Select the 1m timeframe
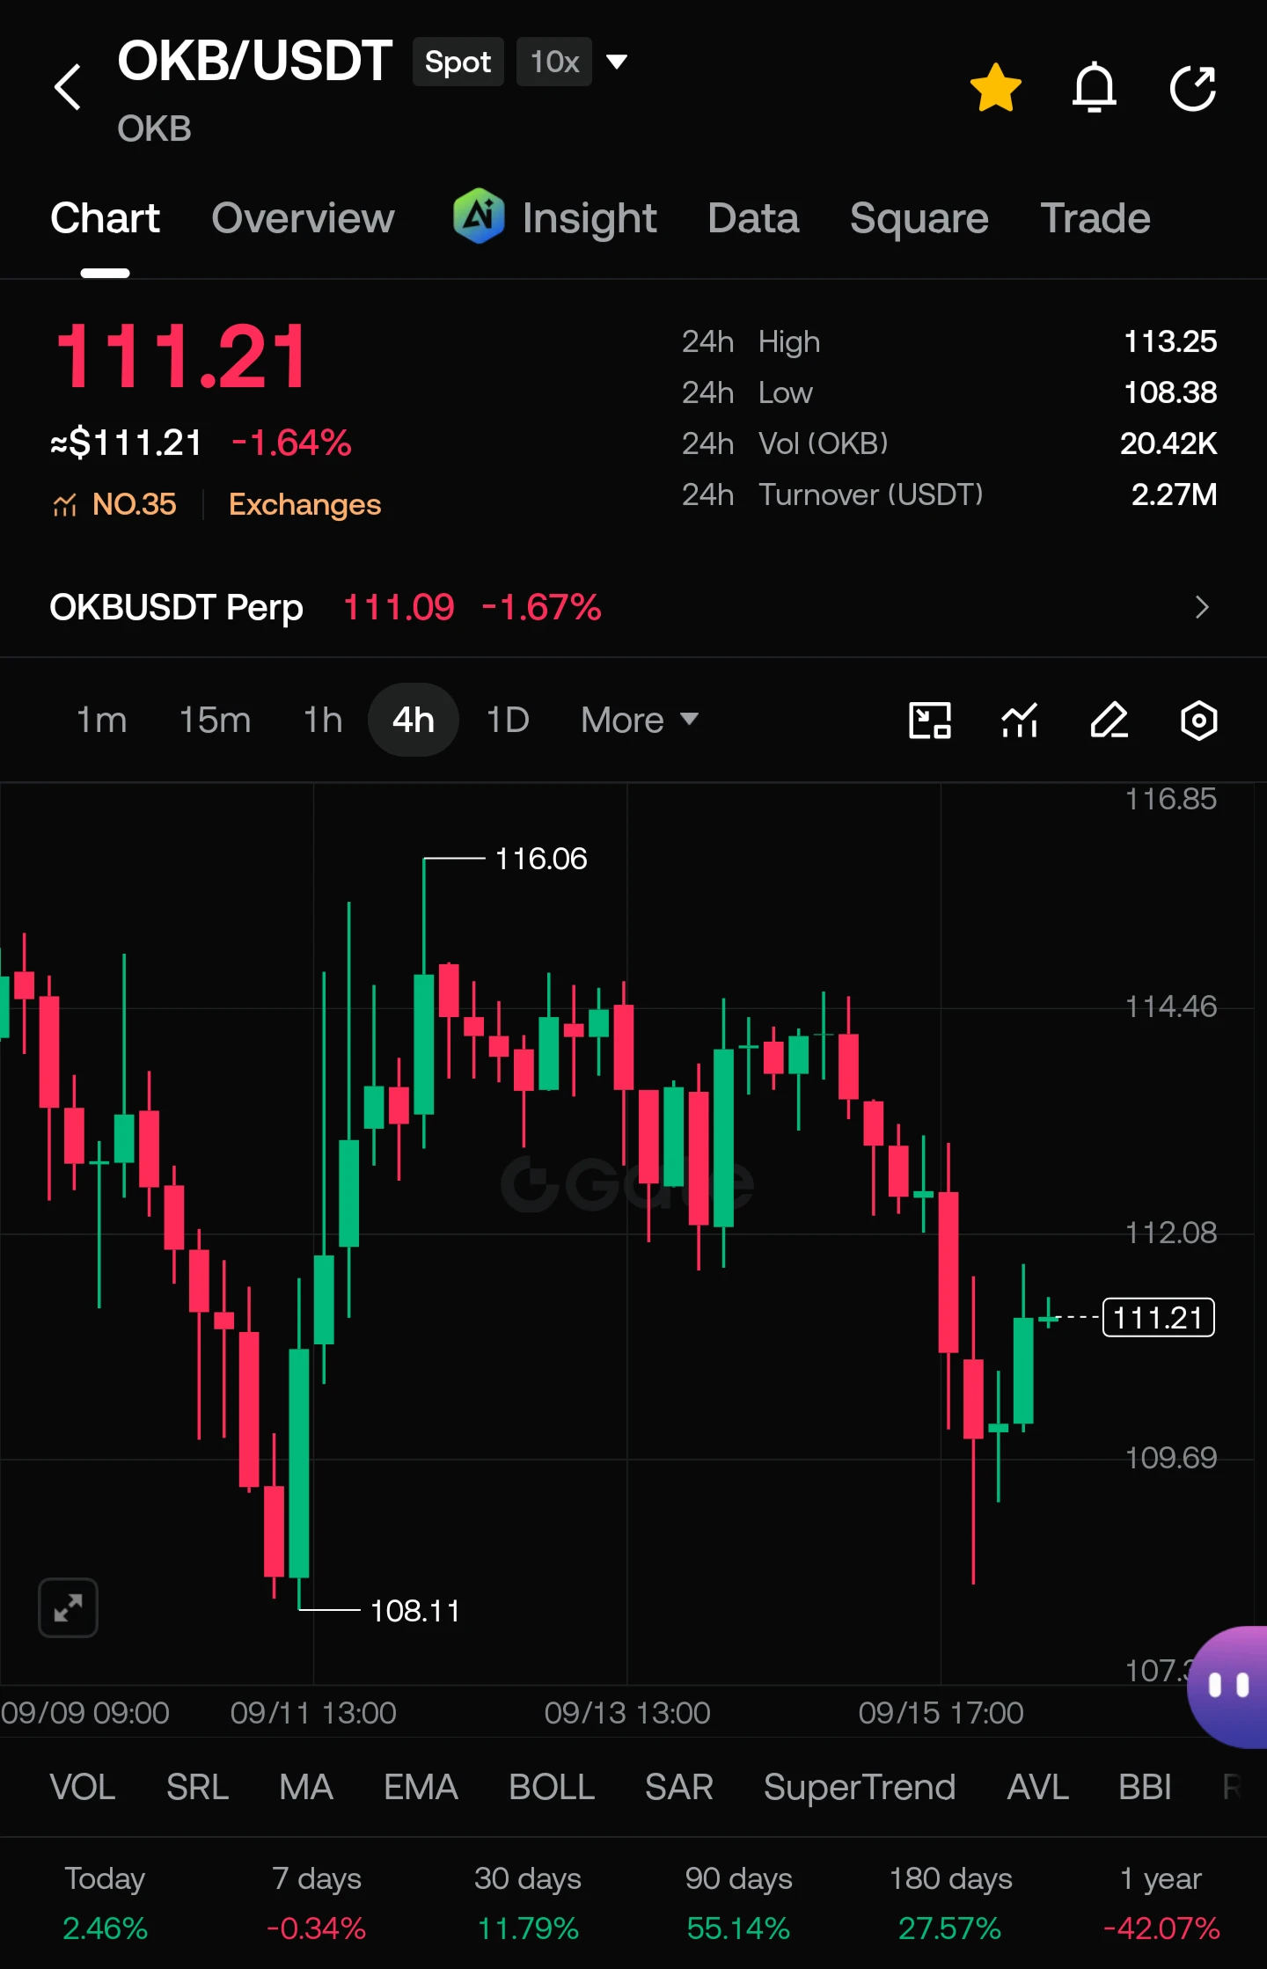Viewport: 1267px width, 1969px height. (x=101, y=720)
